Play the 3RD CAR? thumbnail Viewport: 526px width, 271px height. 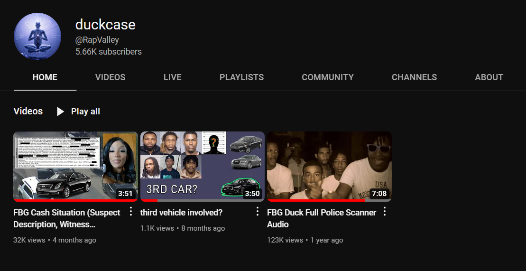202,166
